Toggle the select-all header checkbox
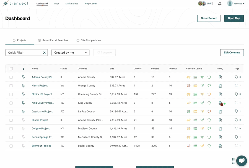 pyautogui.click(x=11, y=69)
